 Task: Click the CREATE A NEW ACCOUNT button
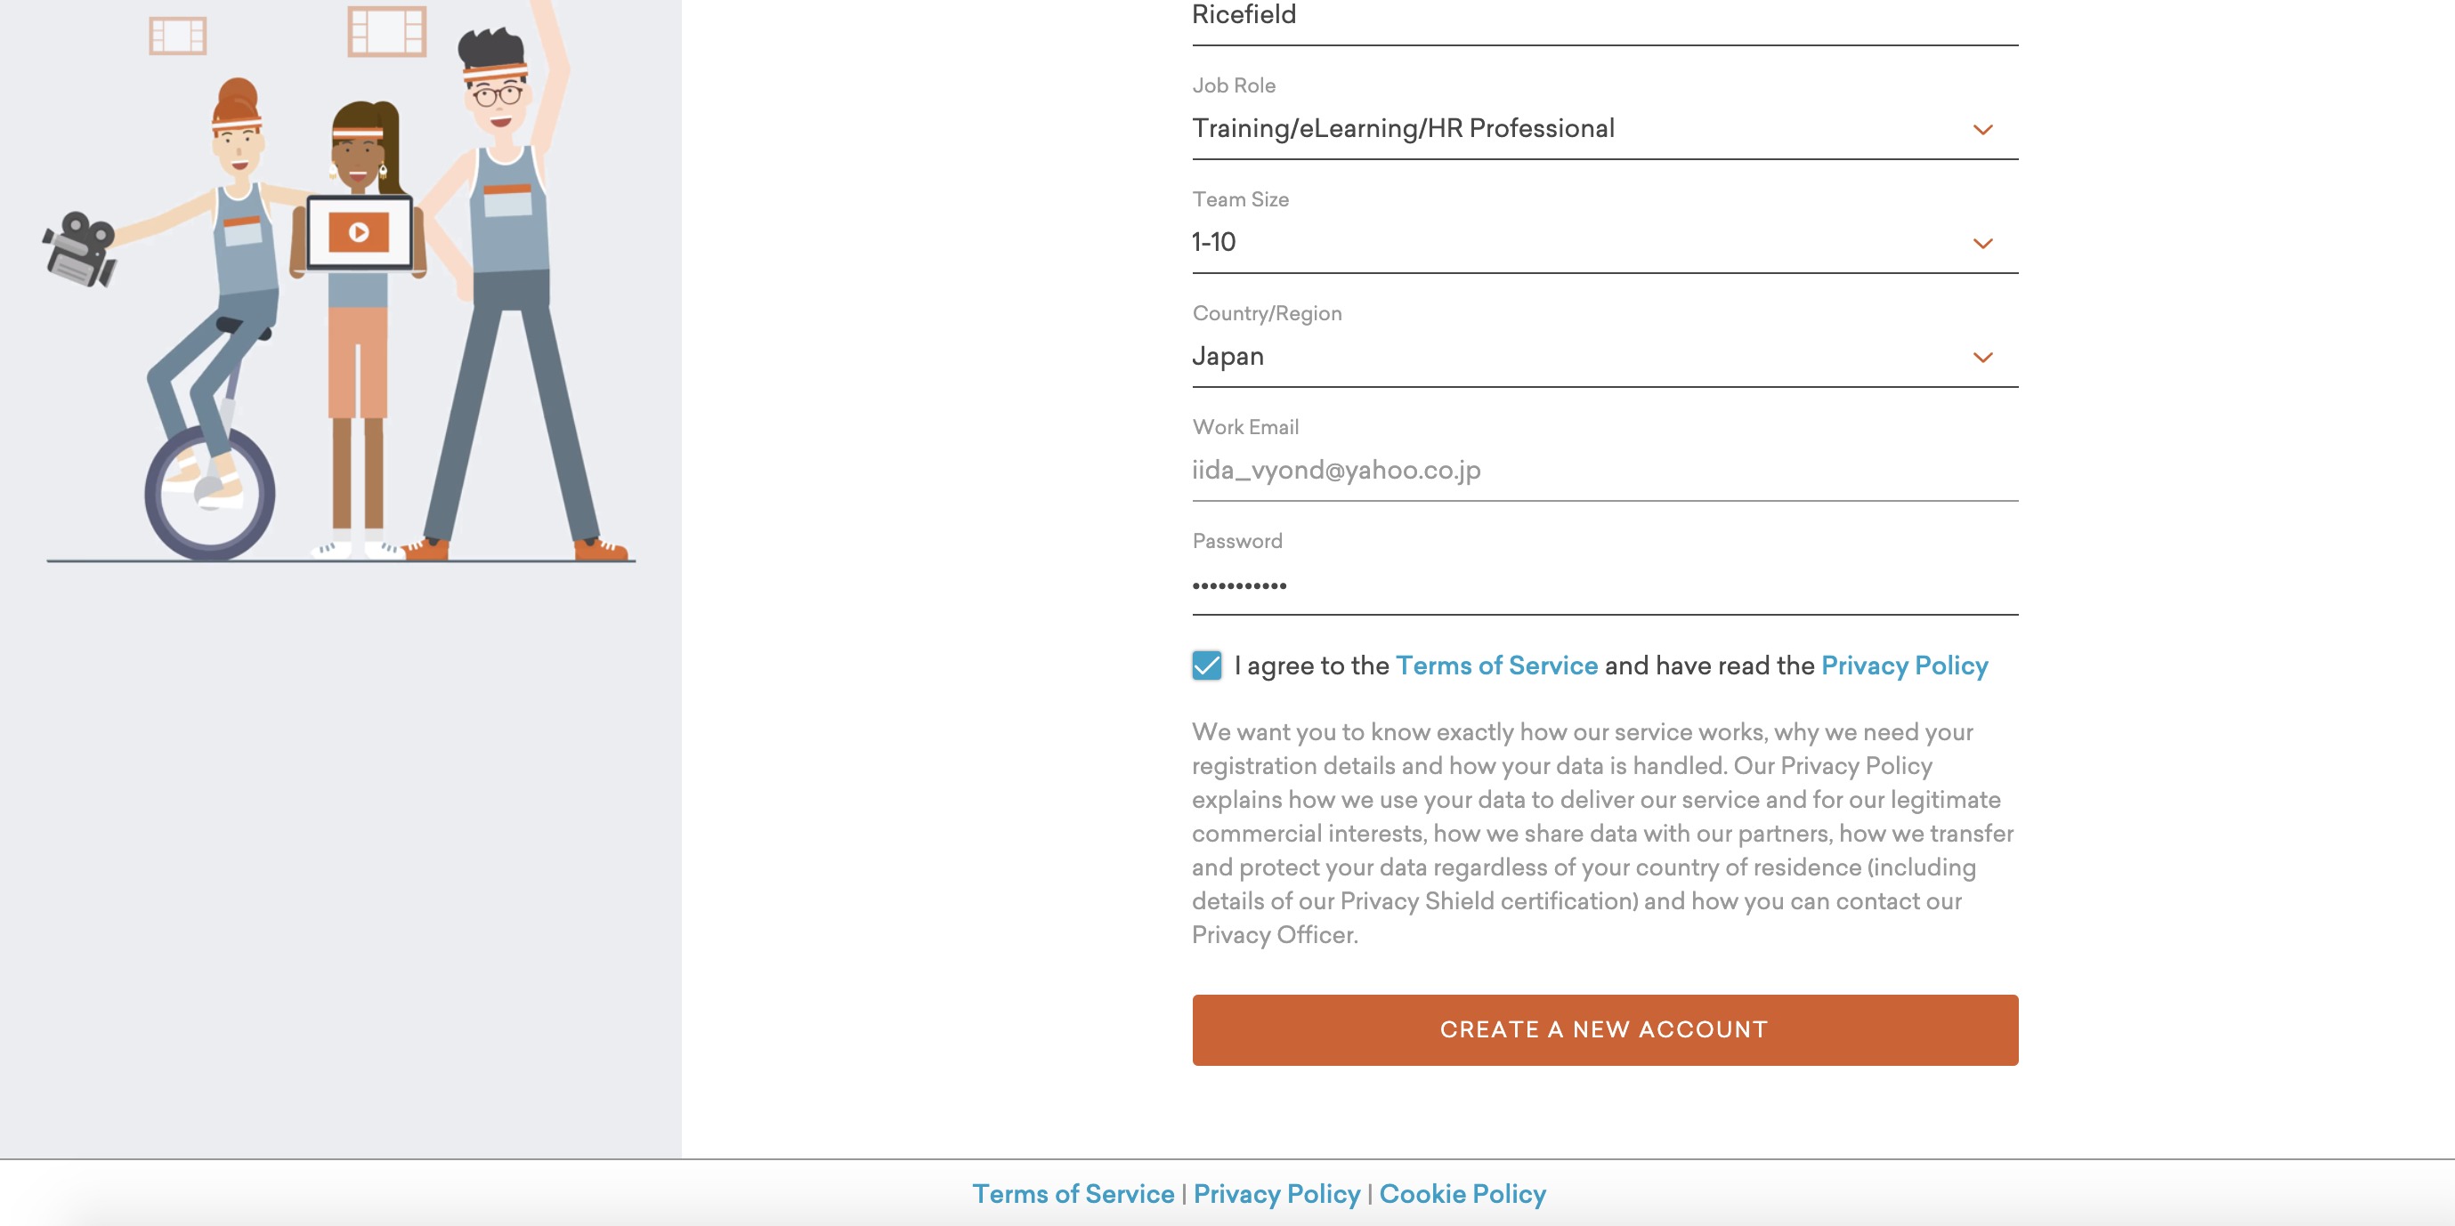point(1605,1029)
